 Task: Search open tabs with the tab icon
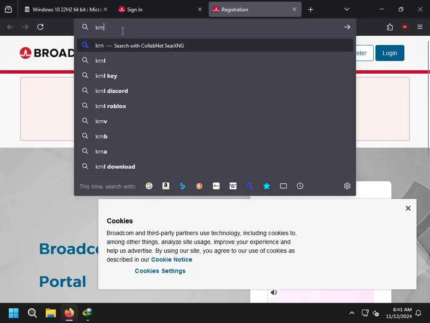click(x=283, y=186)
